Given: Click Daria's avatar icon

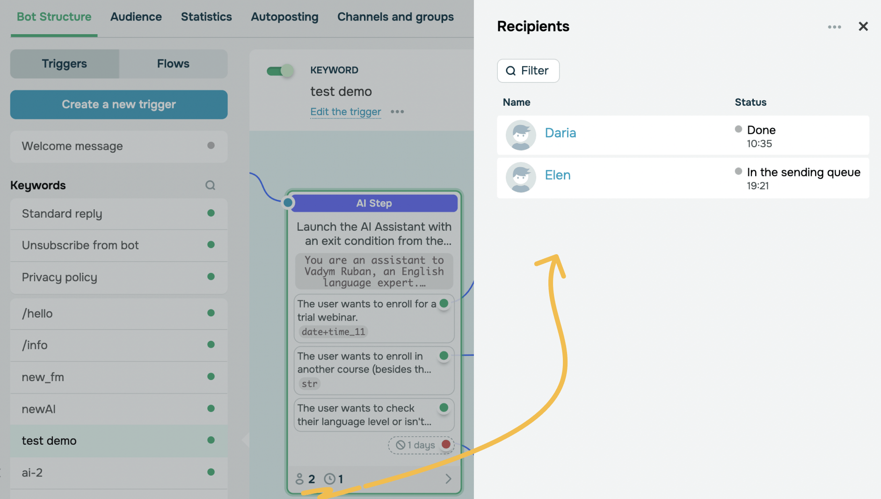Looking at the screenshot, I should [521, 135].
